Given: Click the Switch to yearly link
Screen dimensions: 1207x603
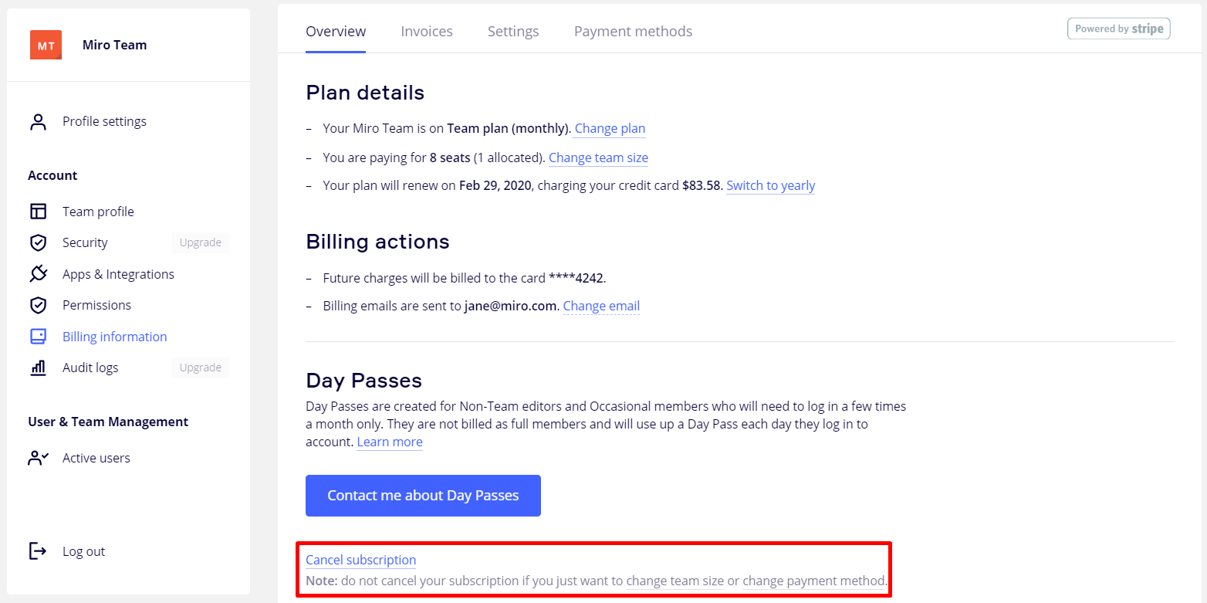Looking at the screenshot, I should click(770, 185).
